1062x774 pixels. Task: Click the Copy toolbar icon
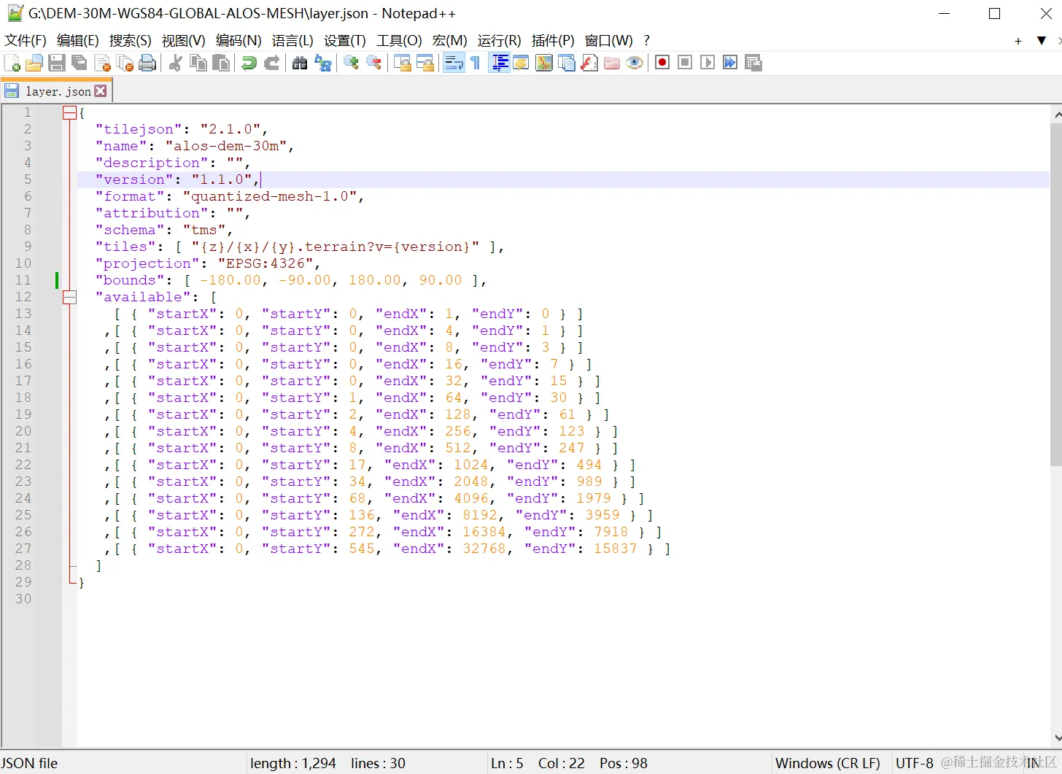coord(198,63)
